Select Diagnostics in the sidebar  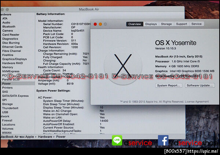click(x=10, y=39)
